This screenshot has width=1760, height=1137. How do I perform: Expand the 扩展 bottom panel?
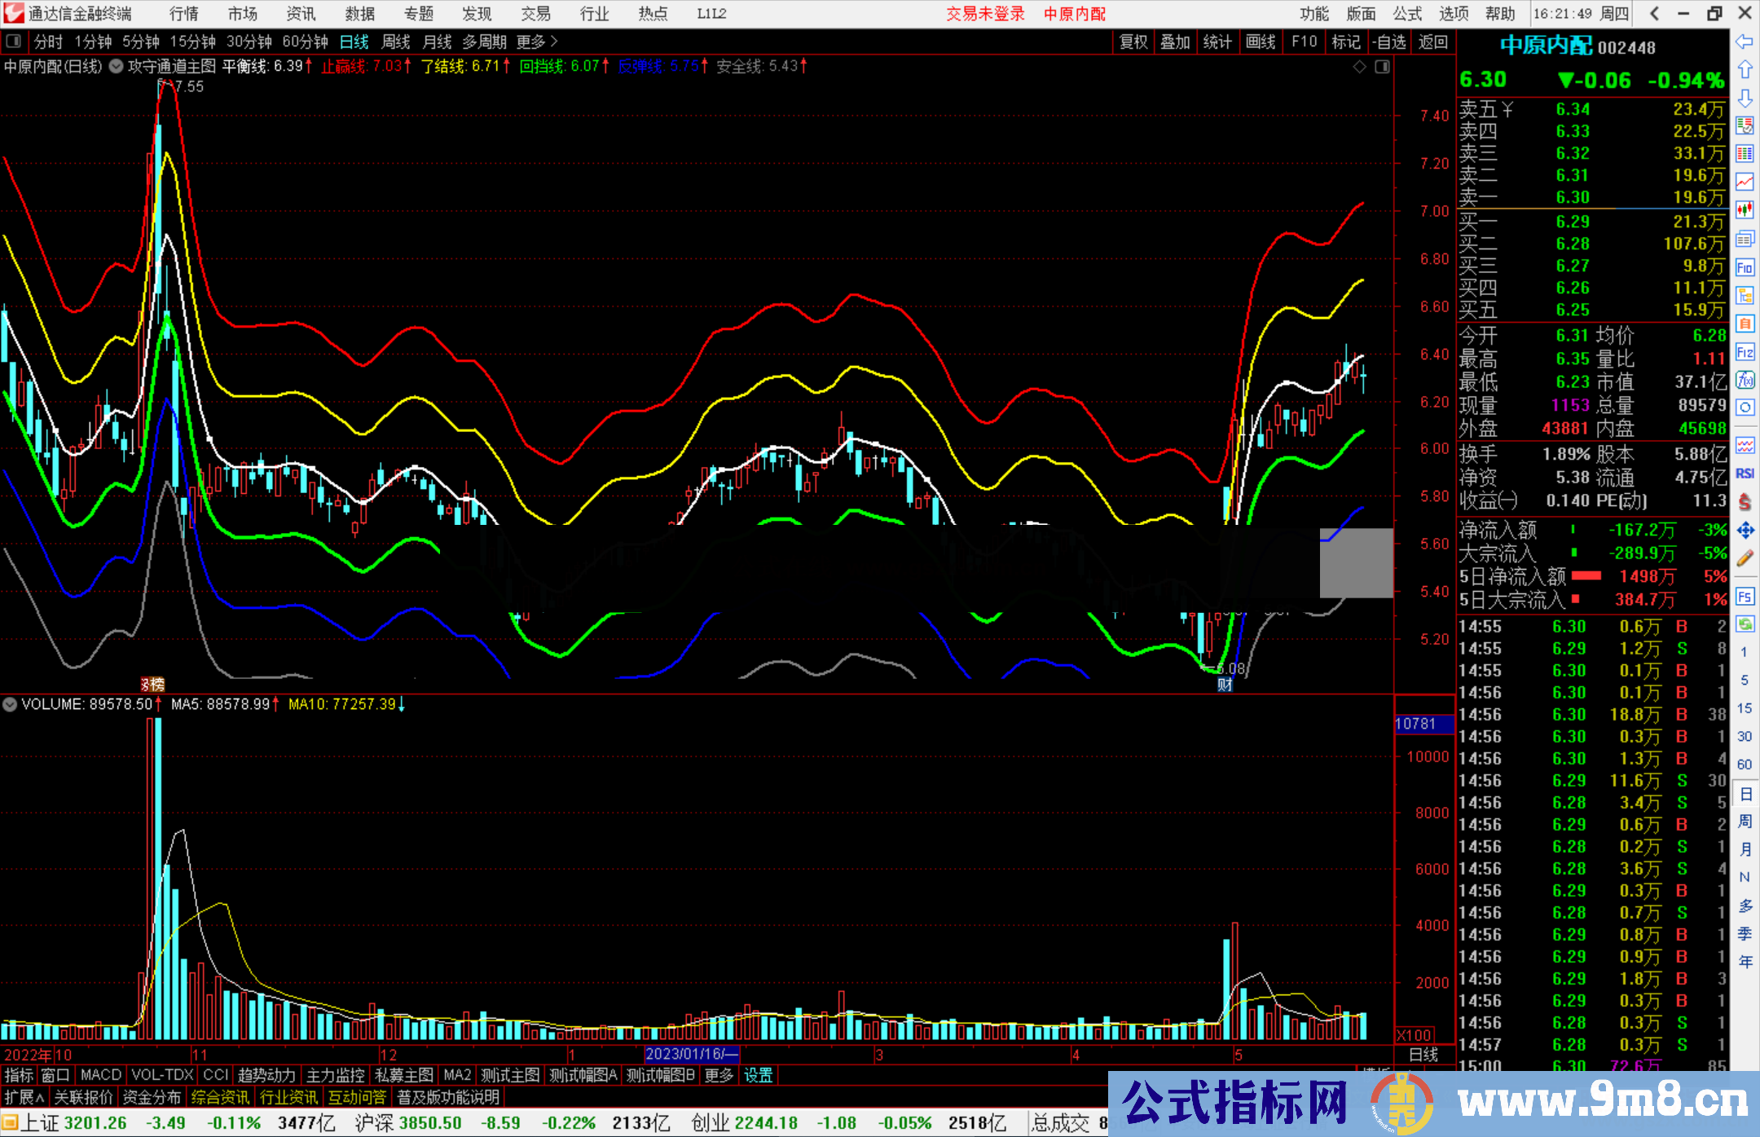tap(24, 1097)
